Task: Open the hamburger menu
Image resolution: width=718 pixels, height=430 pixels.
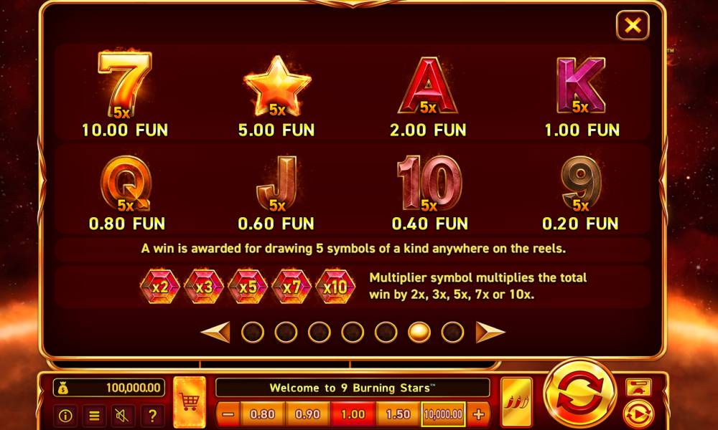Action: click(94, 416)
